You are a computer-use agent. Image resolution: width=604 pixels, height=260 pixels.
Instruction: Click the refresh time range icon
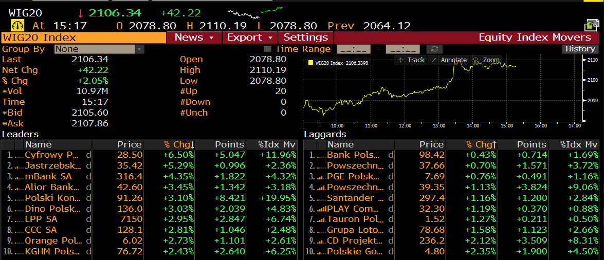tap(434, 49)
